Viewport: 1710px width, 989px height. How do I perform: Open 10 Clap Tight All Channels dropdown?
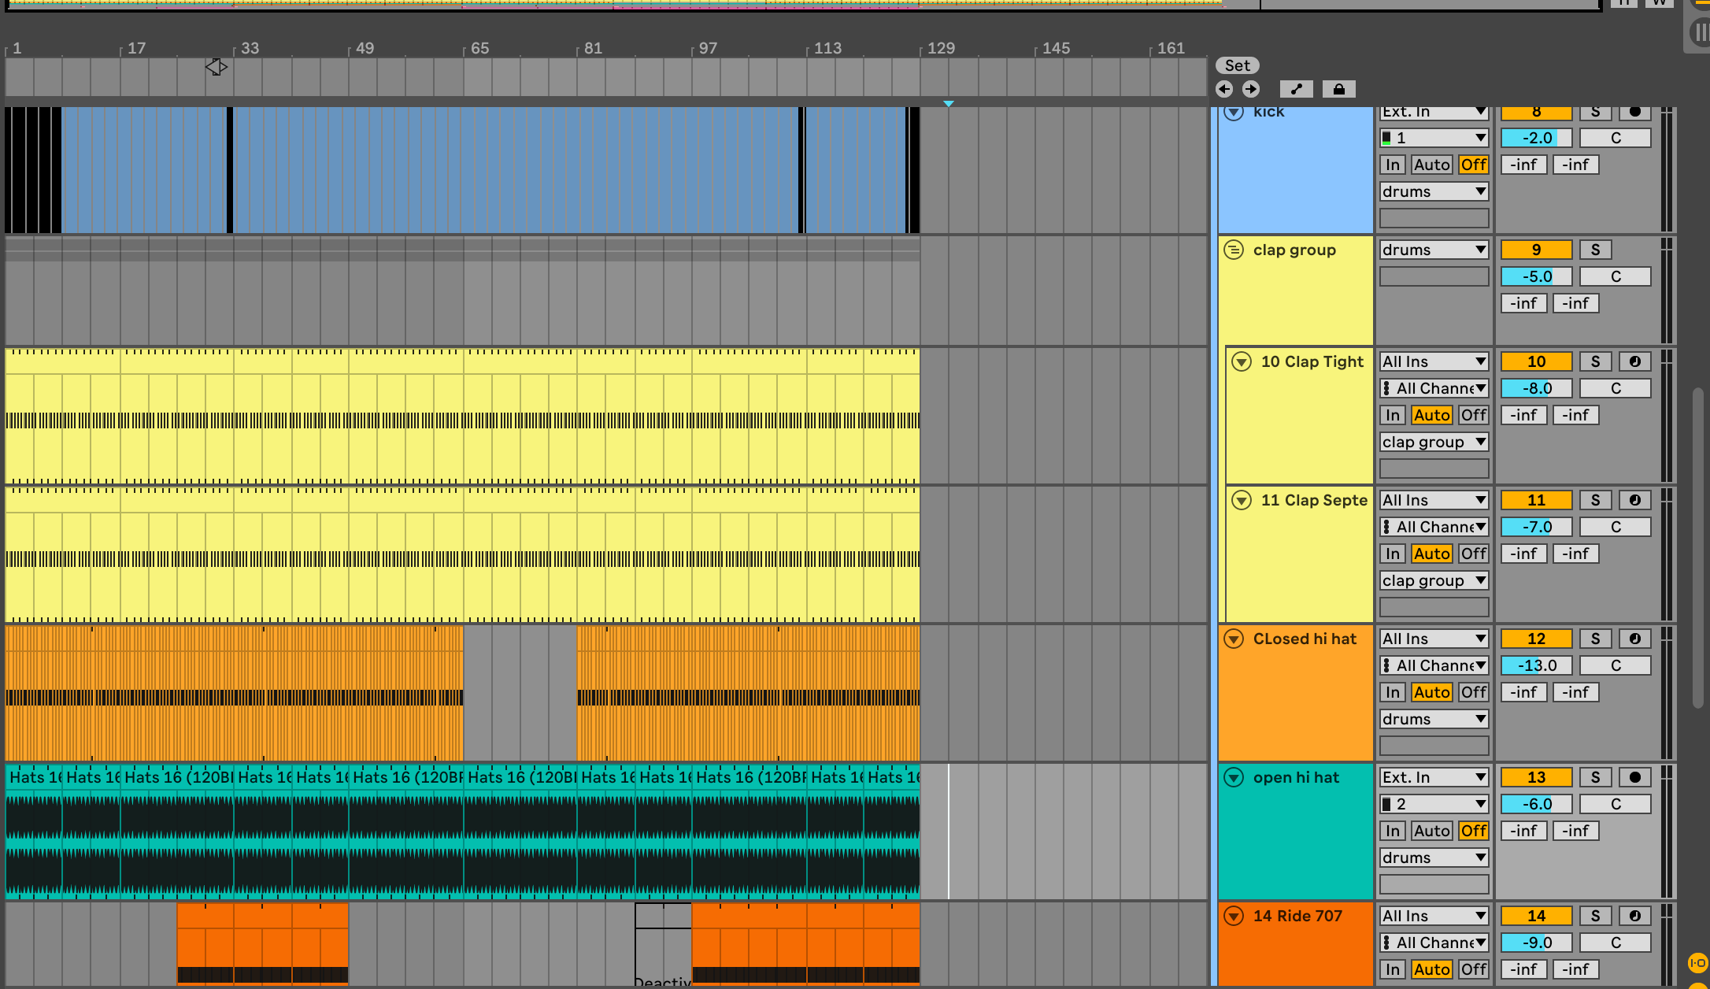click(1434, 388)
